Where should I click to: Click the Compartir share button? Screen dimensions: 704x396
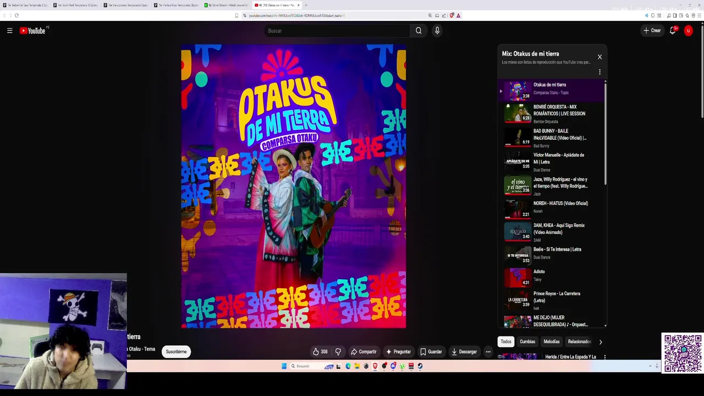point(364,352)
